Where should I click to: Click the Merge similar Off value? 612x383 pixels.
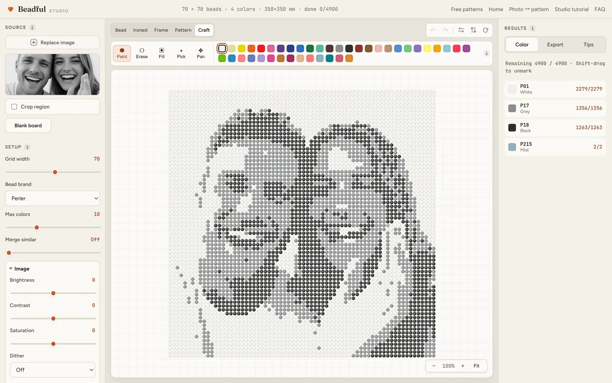(95, 240)
